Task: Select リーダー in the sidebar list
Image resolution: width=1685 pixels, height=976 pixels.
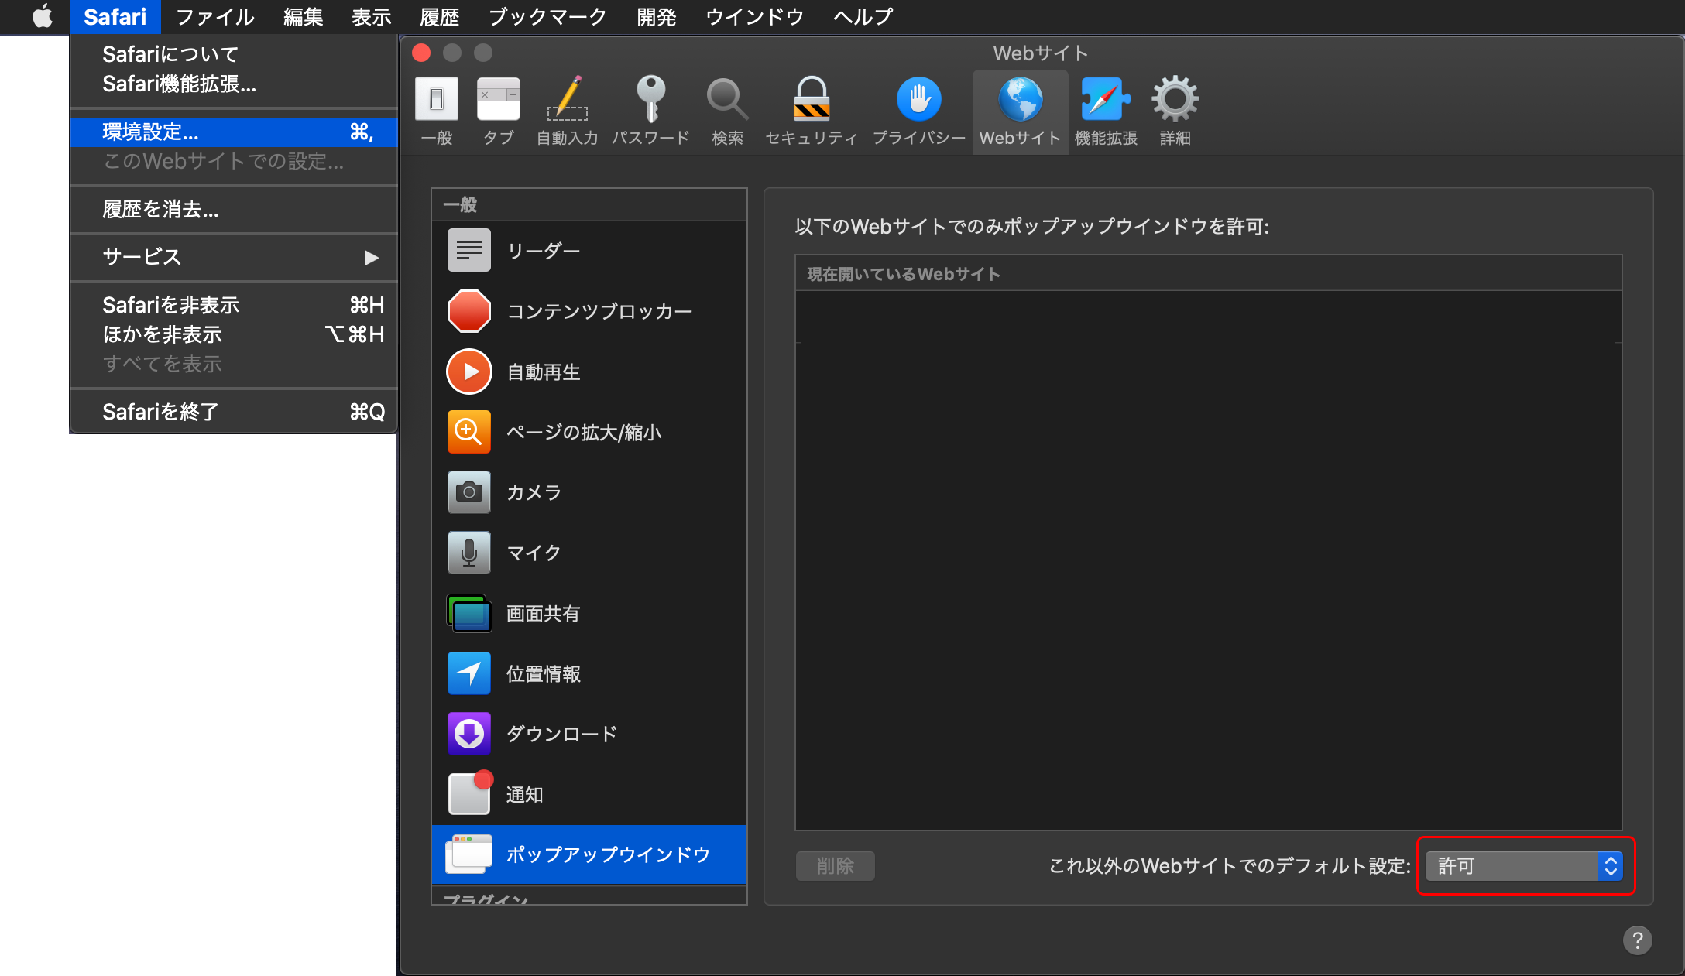Action: click(x=589, y=251)
